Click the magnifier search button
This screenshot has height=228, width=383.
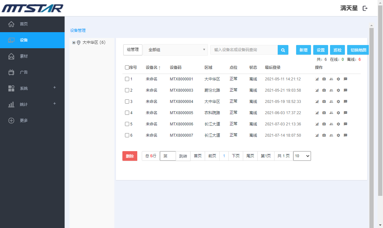[283, 50]
